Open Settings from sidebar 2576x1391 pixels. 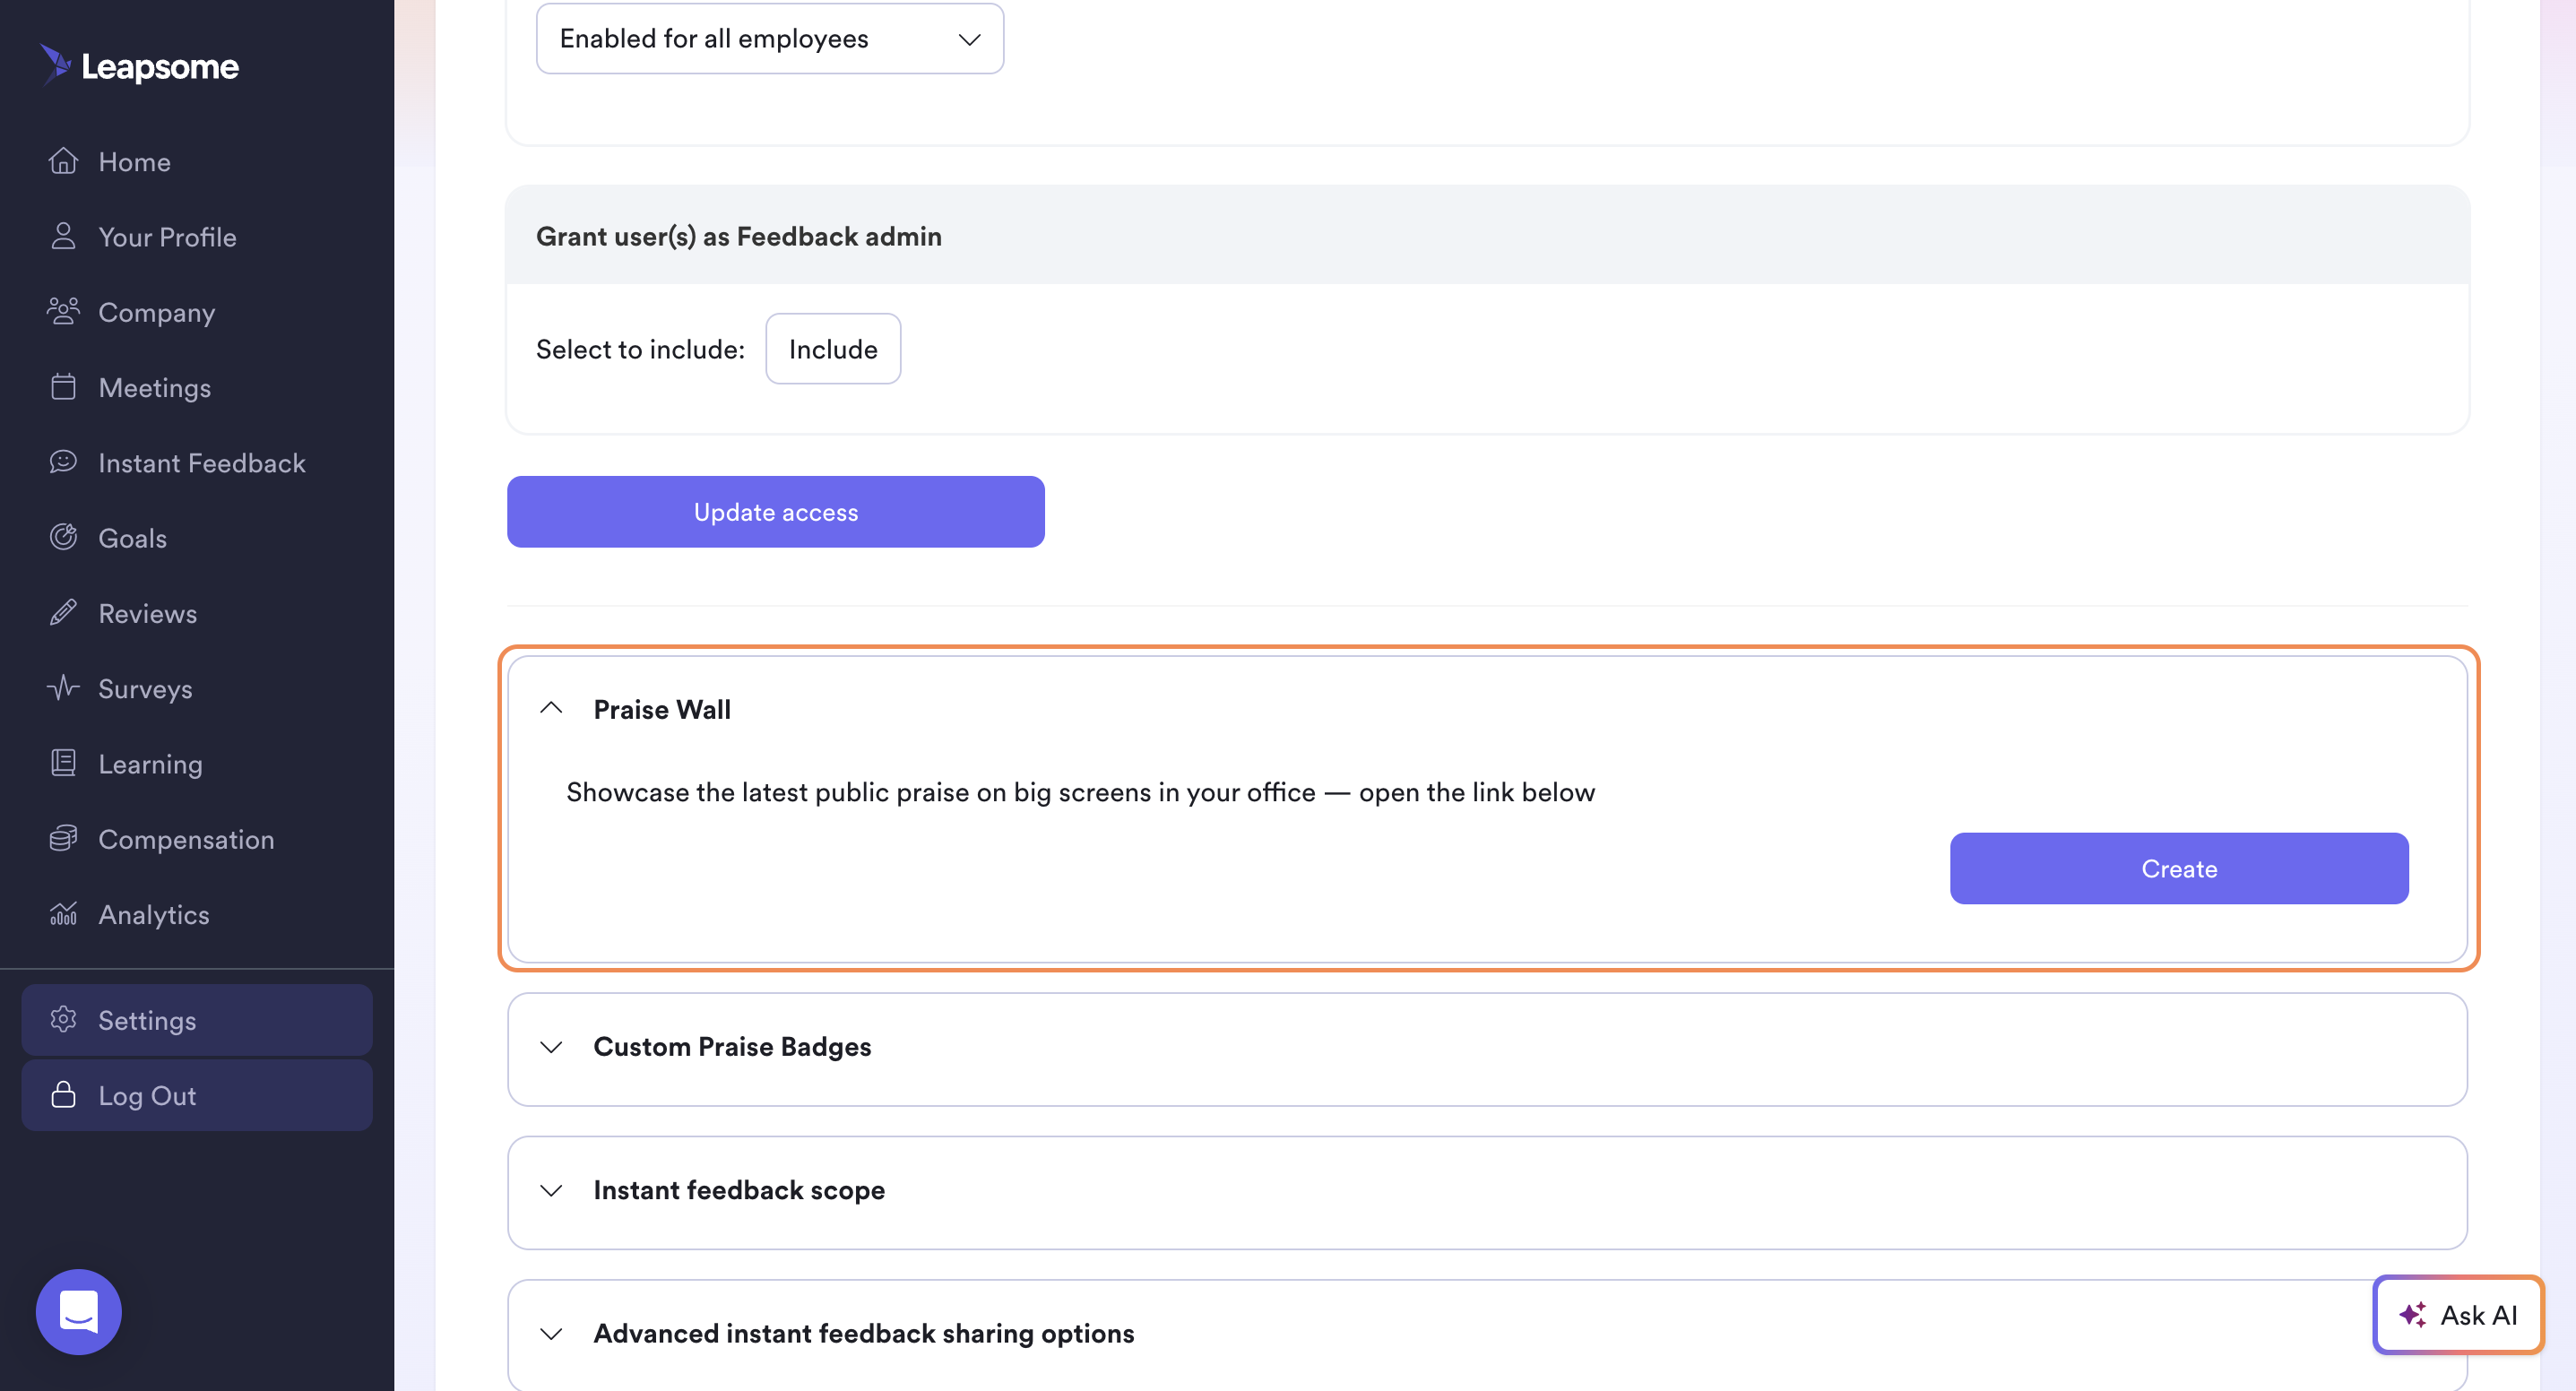tap(197, 1019)
